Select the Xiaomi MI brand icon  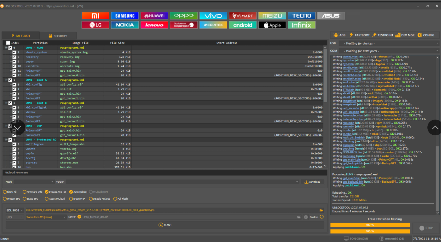(95, 16)
